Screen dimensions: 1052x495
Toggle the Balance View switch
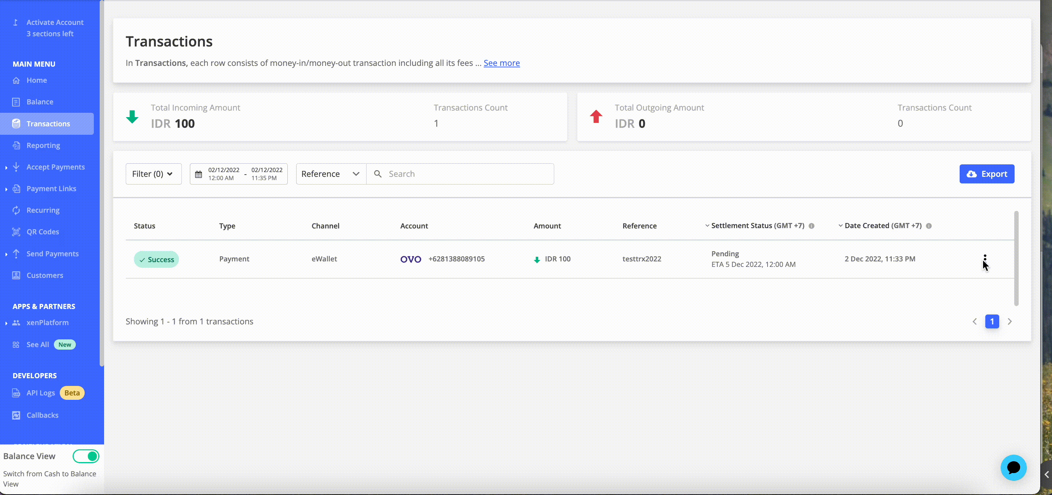click(86, 456)
